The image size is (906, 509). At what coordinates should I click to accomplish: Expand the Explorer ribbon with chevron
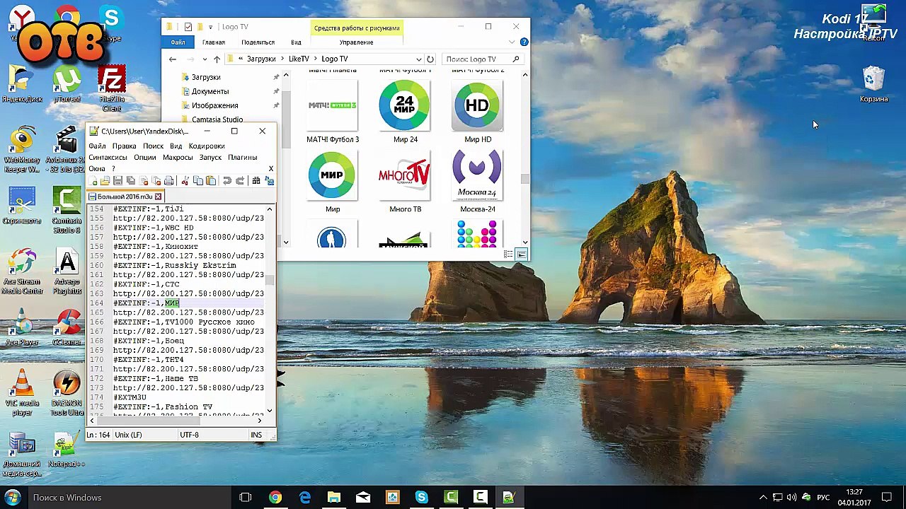(x=512, y=42)
